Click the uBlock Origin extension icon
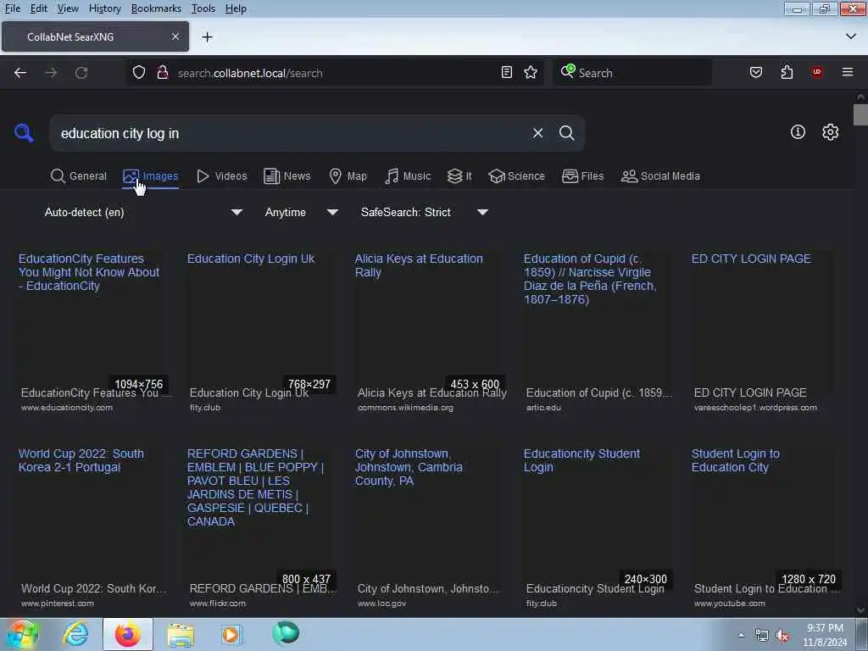The width and height of the screenshot is (868, 651). 817,72
